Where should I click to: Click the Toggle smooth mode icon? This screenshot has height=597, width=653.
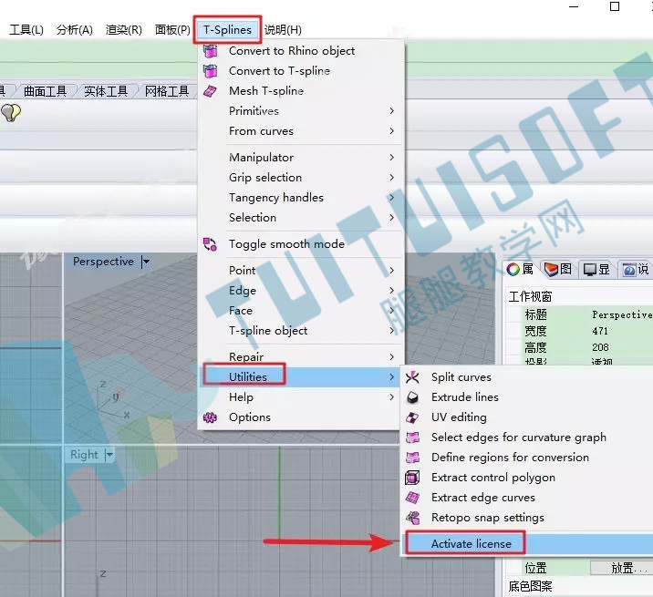click(210, 244)
